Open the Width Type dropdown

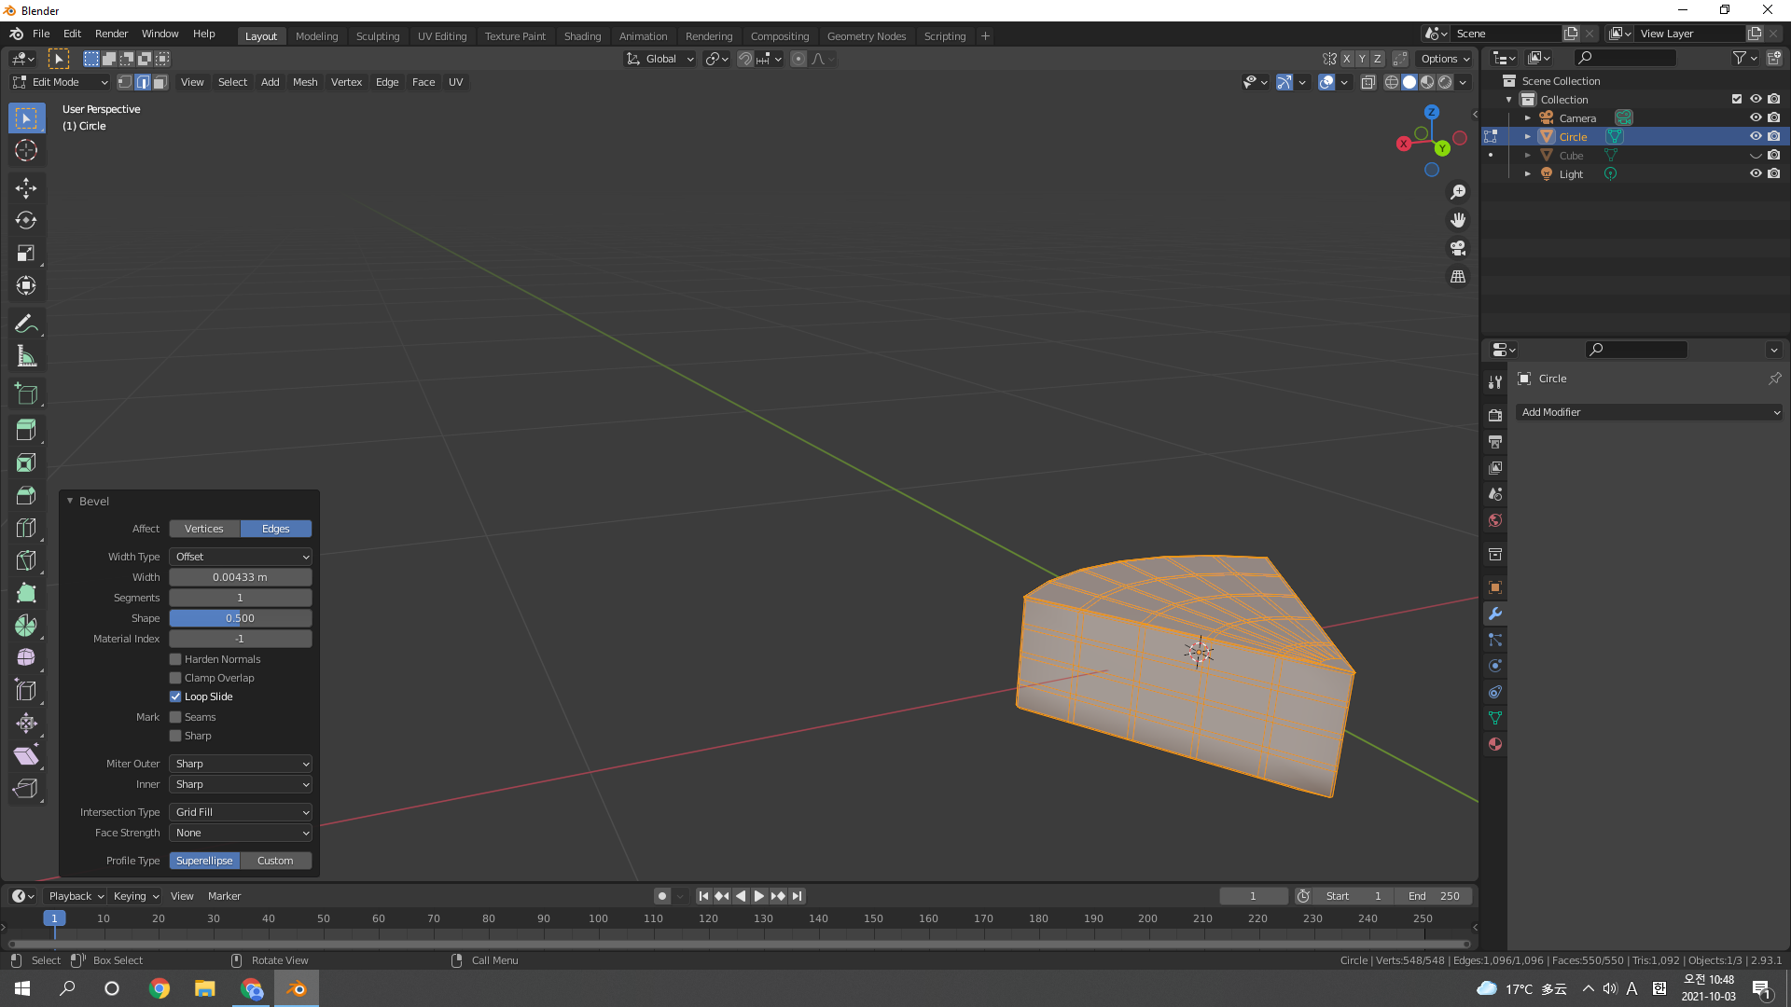[241, 557]
